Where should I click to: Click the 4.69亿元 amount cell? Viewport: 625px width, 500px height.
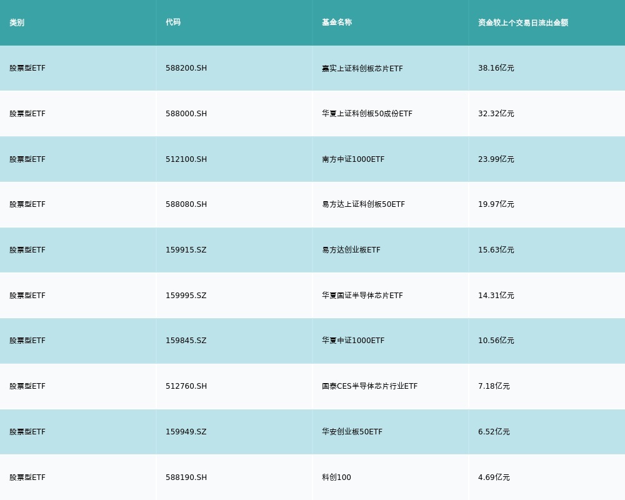pos(494,477)
